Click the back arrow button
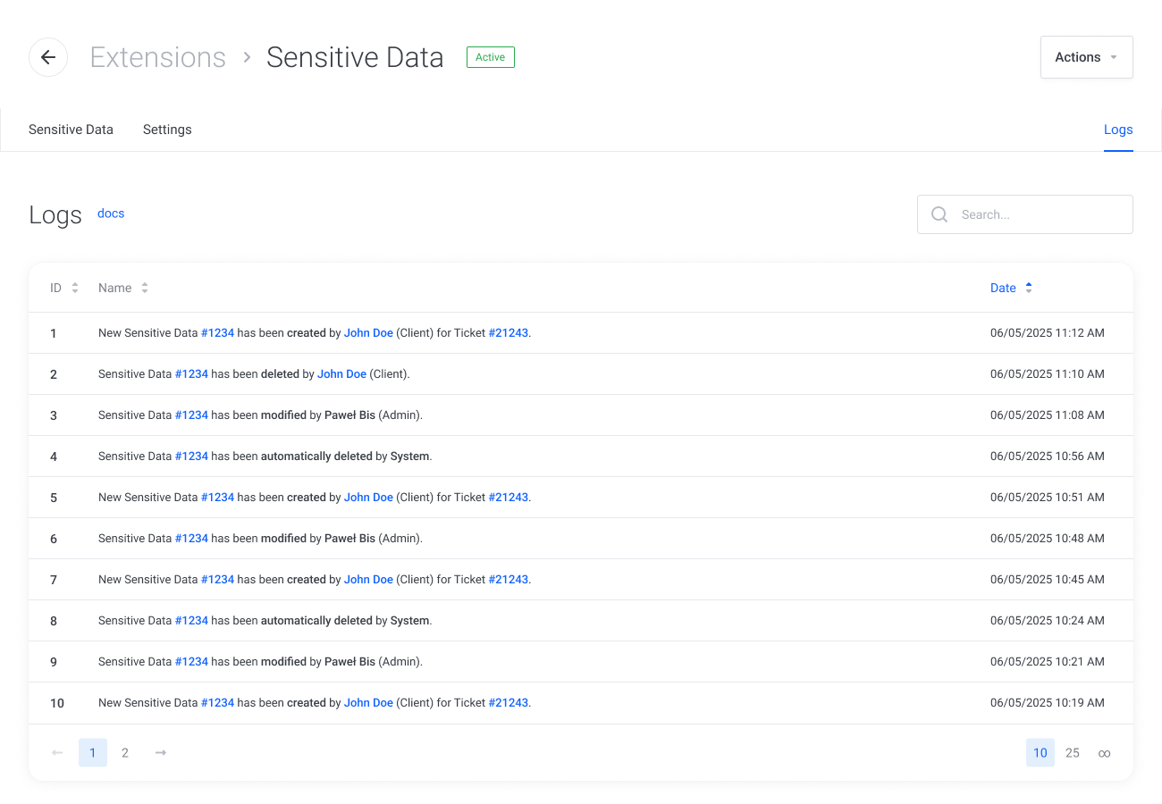This screenshot has height=804, width=1162. coord(48,57)
